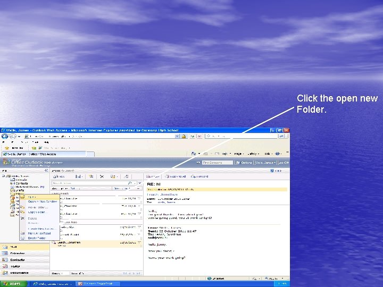
Task: Click the security padlock icon
Action: [x=184, y=136]
